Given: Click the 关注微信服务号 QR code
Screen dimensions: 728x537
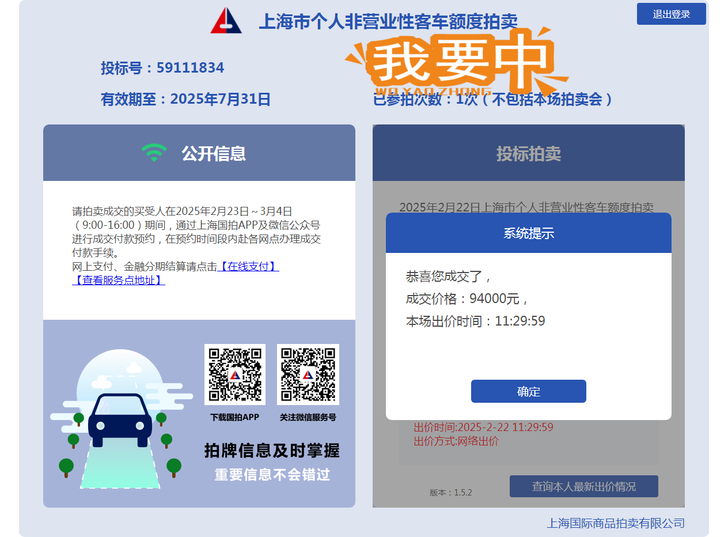Looking at the screenshot, I should point(308,375).
